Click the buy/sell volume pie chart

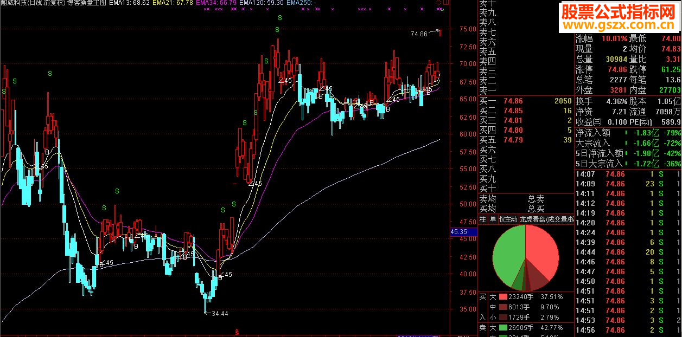tap(525, 257)
